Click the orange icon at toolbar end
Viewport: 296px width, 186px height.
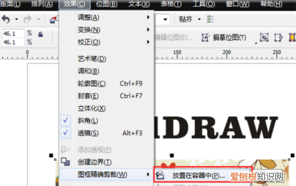tap(292, 37)
